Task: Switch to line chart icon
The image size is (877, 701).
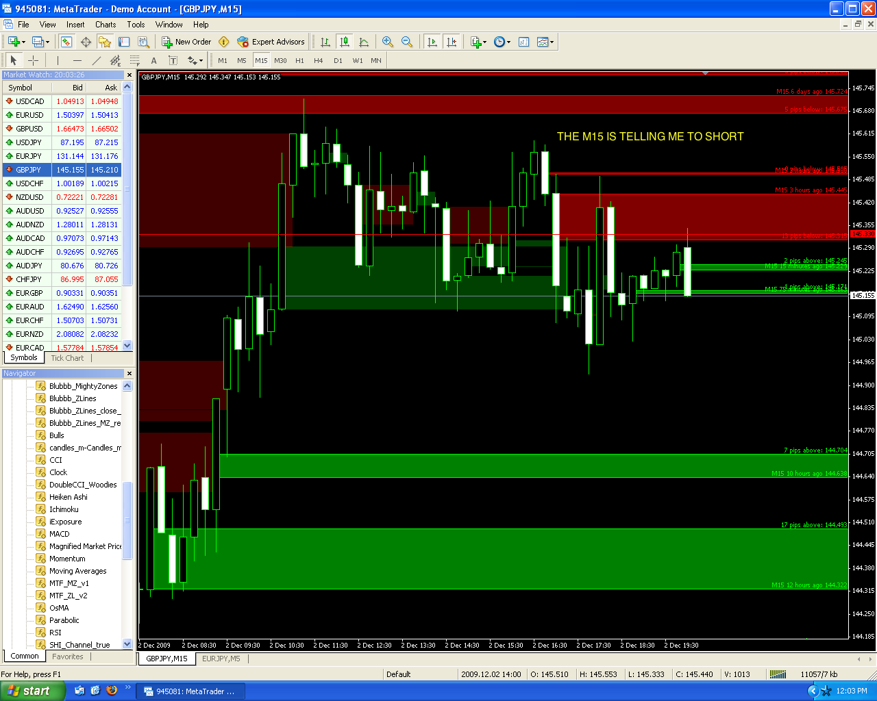Action: [x=364, y=42]
